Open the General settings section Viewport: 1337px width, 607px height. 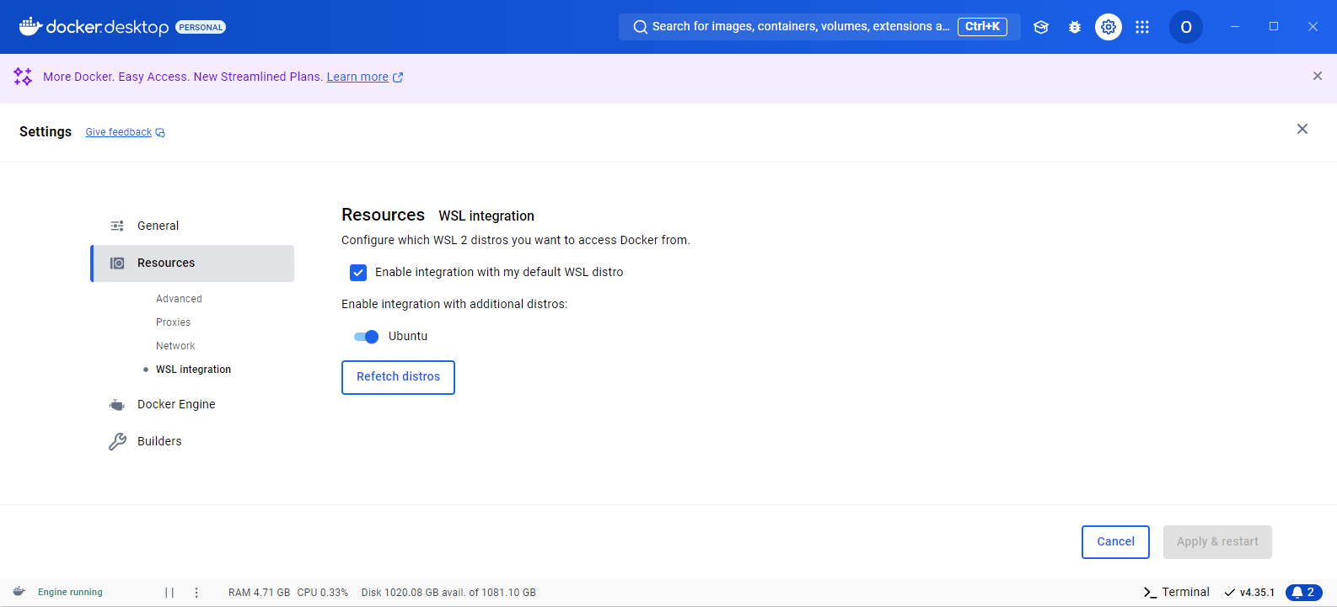point(193,226)
